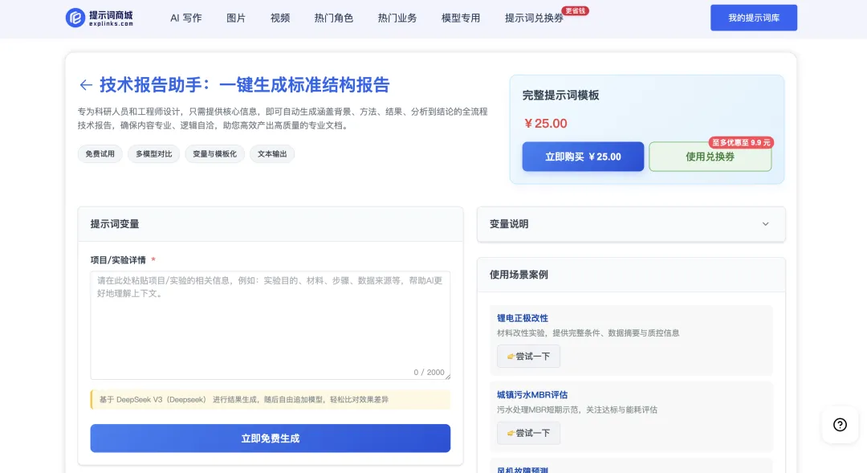Click the 锂电正极改性 case title
This screenshot has width=867, height=473.
[522, 318]
